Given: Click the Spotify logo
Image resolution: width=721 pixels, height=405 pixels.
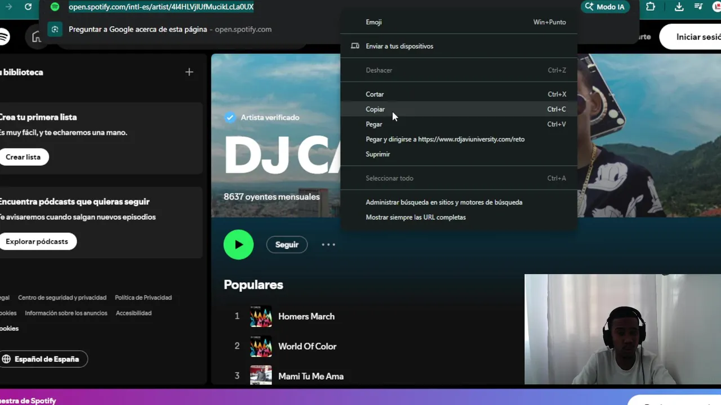Looking at the screenshot, I should click(x=4, y=37).
